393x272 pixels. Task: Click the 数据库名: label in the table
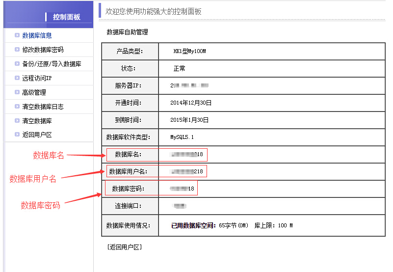tap(128, 154)
